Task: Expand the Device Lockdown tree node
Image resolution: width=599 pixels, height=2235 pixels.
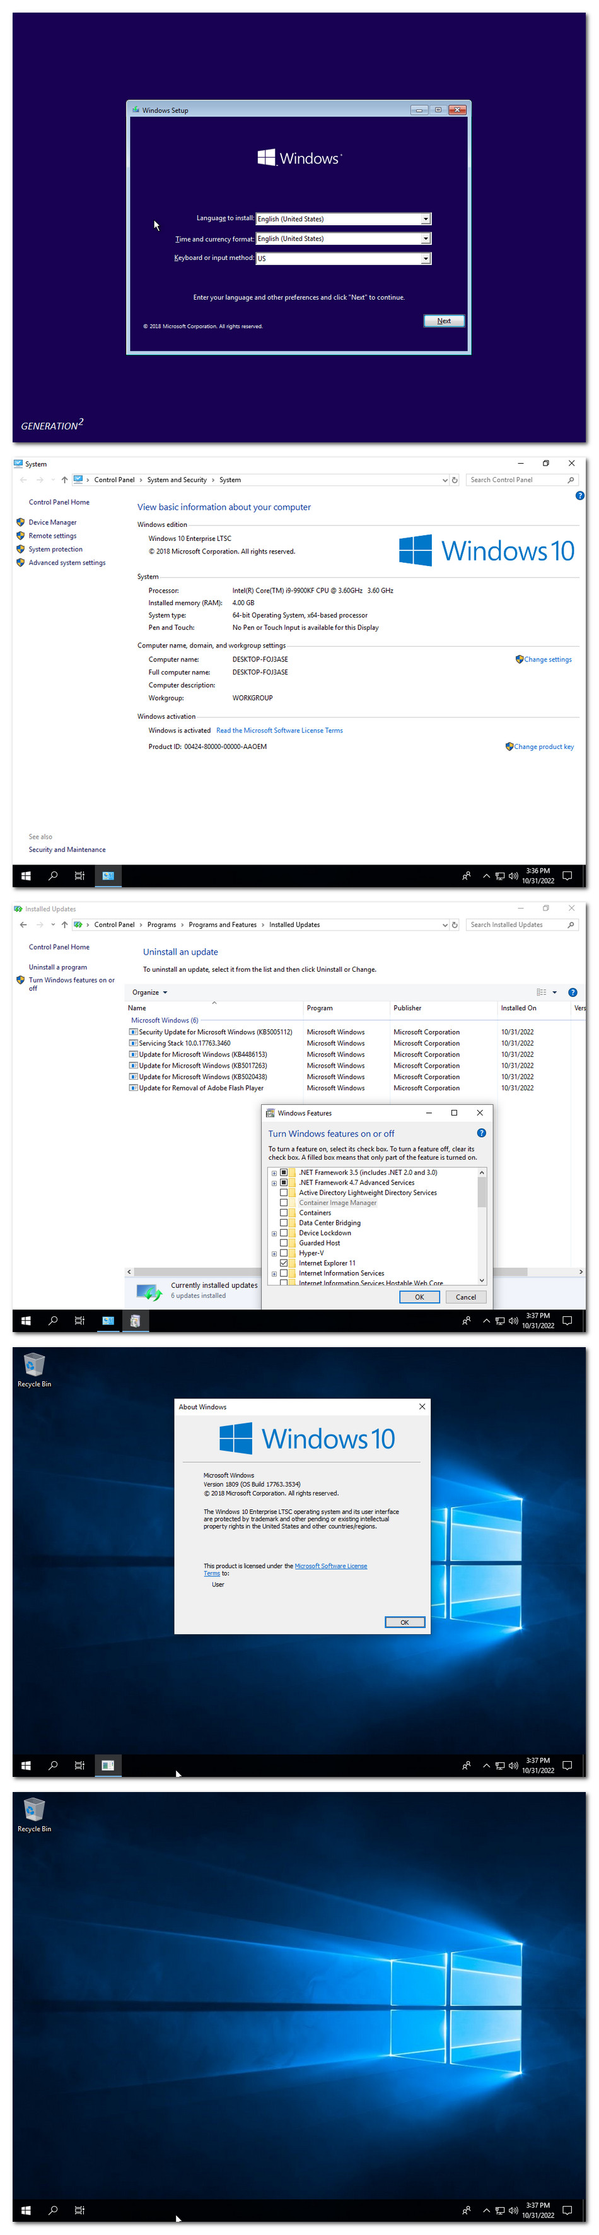Action: (274, 1234)
